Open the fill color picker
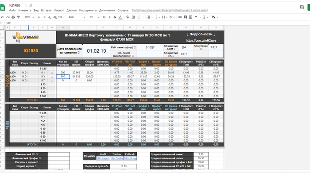 click(128, 17)
